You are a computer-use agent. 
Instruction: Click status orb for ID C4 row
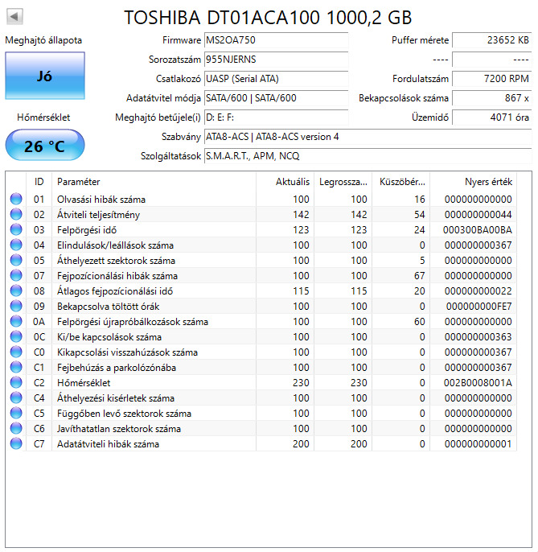coord(16,398)
